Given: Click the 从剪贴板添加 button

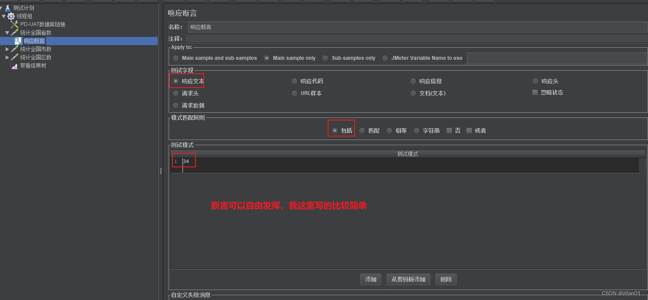Looking at the screenshot, I should tap(408, 279).
